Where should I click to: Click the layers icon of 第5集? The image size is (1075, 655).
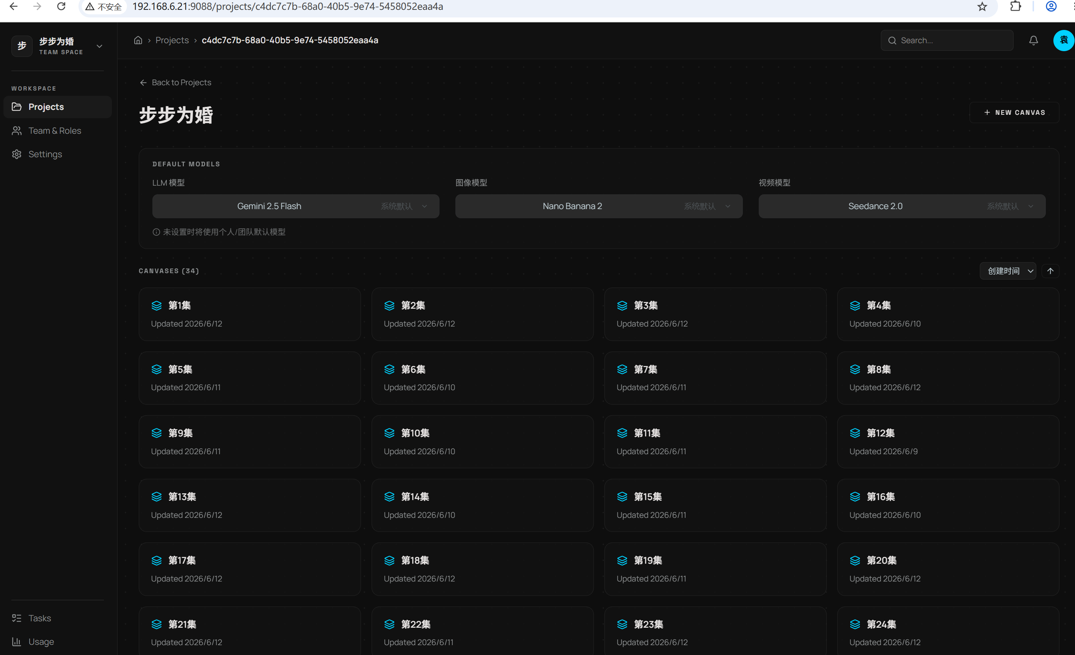(157, 370)
